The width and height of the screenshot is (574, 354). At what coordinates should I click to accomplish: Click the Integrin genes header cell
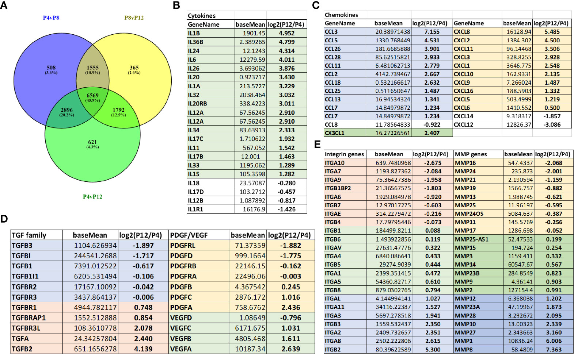click(345, 154)
